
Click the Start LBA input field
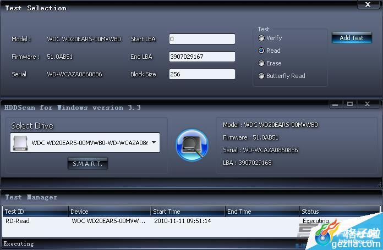pos(203,39)
